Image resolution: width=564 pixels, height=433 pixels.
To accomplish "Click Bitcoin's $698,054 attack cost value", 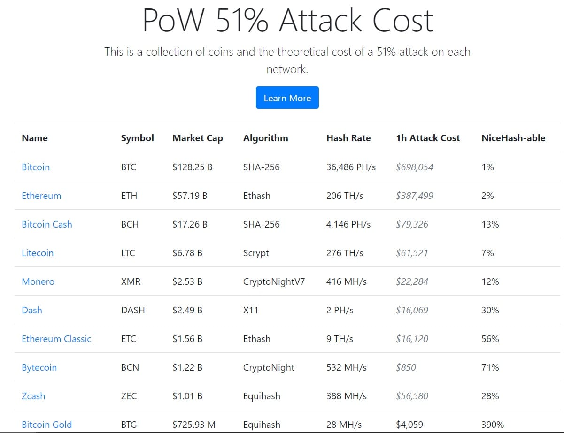I will [415, 167].
